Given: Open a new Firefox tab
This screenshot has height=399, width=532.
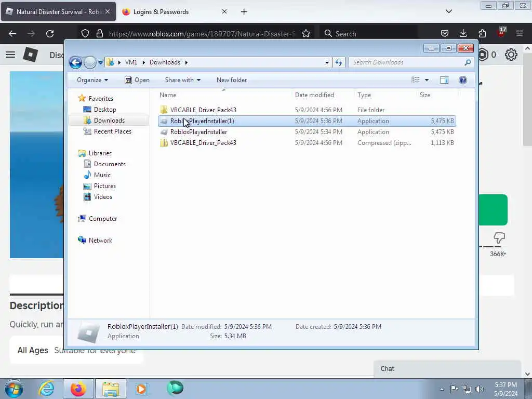Looking at the screenshot, I should click(x=244, y=12).
